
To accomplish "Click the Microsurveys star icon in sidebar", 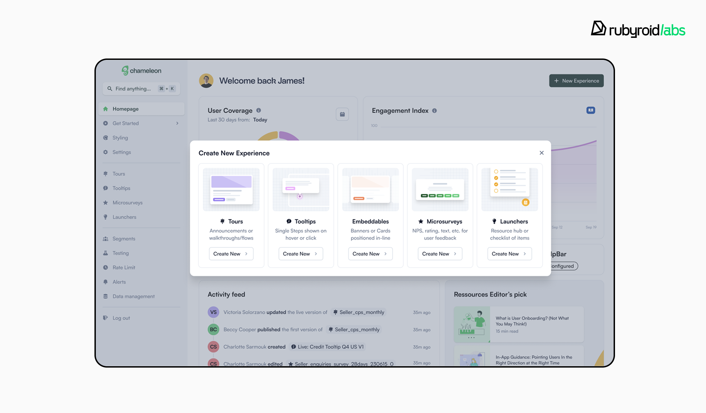I will (105, 203).
